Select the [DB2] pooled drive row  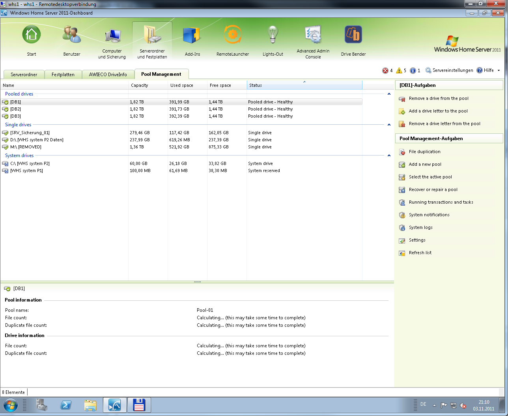181,109
